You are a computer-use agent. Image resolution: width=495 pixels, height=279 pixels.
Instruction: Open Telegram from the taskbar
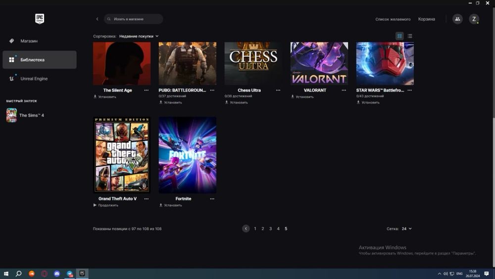(69, 274)
